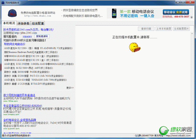Image resolution: width=196 pixels, height=139 pixels.
Task: Click the 炳宇显微镜 ad text link
Action: [80, 10]
